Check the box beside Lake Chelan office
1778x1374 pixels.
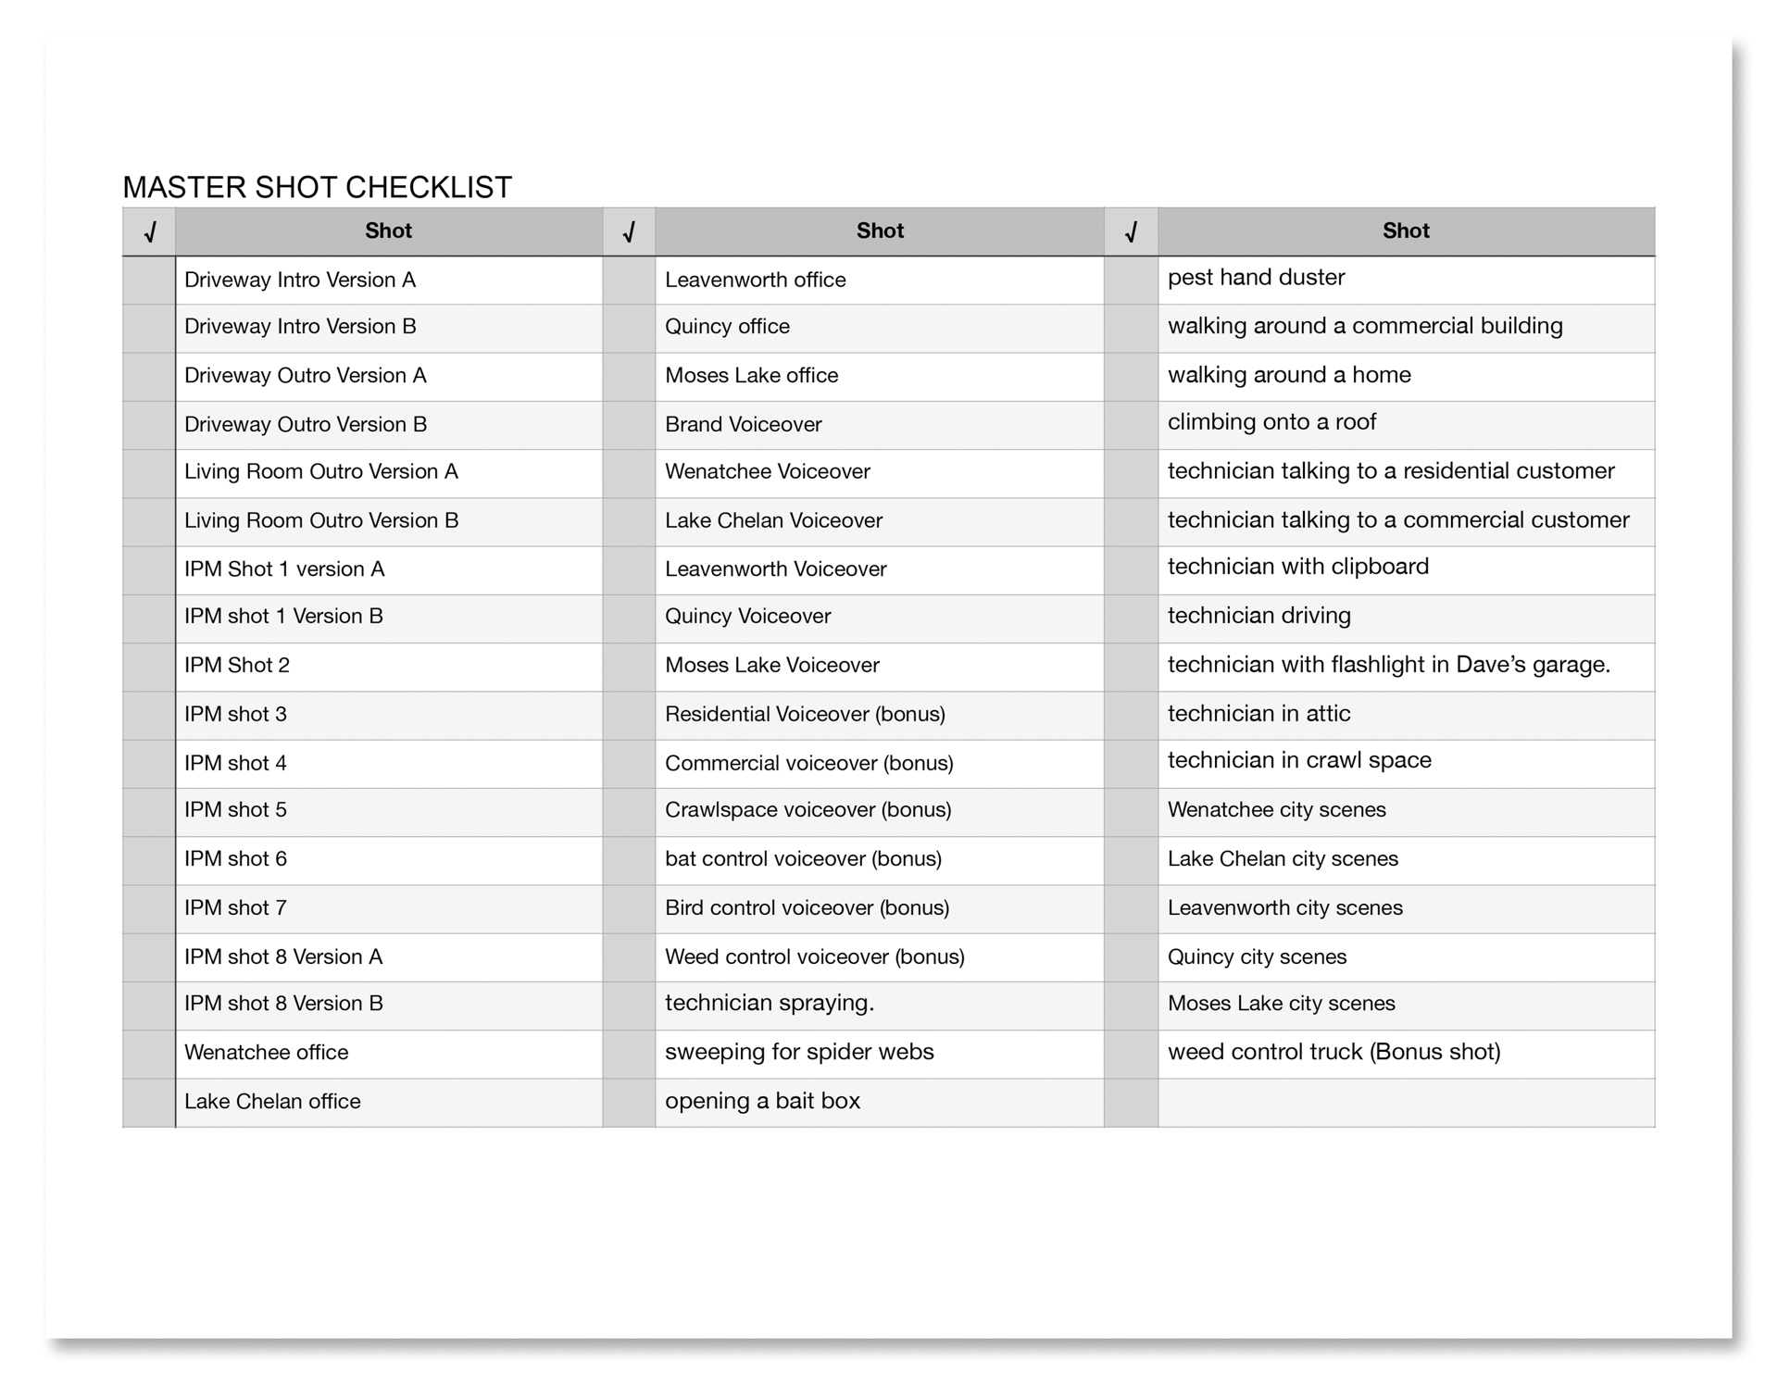[149, 1102]
